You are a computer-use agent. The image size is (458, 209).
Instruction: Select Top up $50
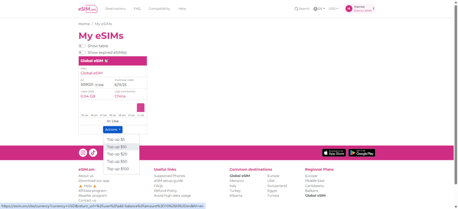click(121, 161)
